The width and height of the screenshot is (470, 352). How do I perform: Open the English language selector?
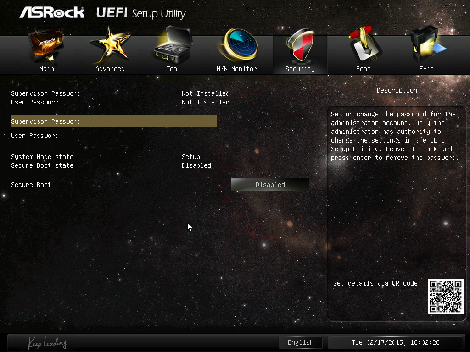tap(300, 342)
